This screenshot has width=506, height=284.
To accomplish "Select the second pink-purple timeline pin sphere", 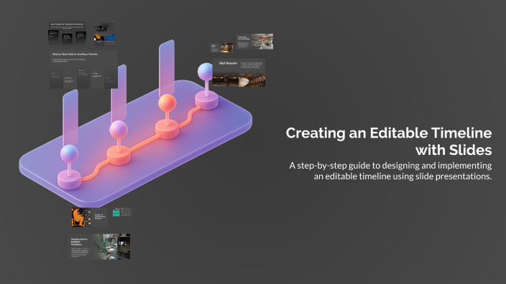I will tap(119, 129).
